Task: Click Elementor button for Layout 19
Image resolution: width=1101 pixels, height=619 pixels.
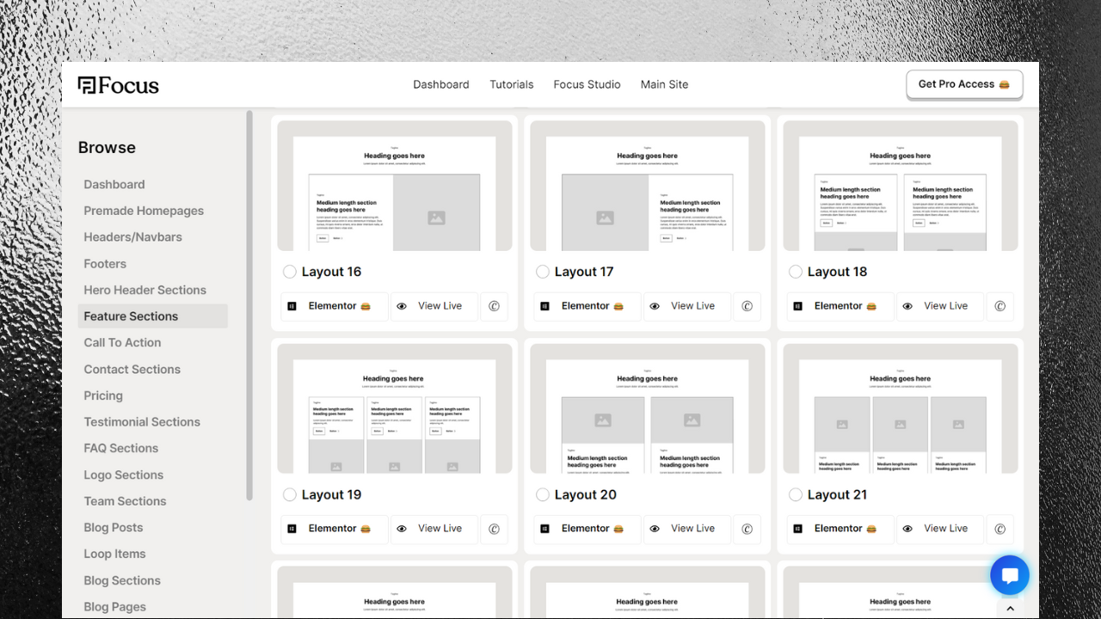Action: point(335,529)
